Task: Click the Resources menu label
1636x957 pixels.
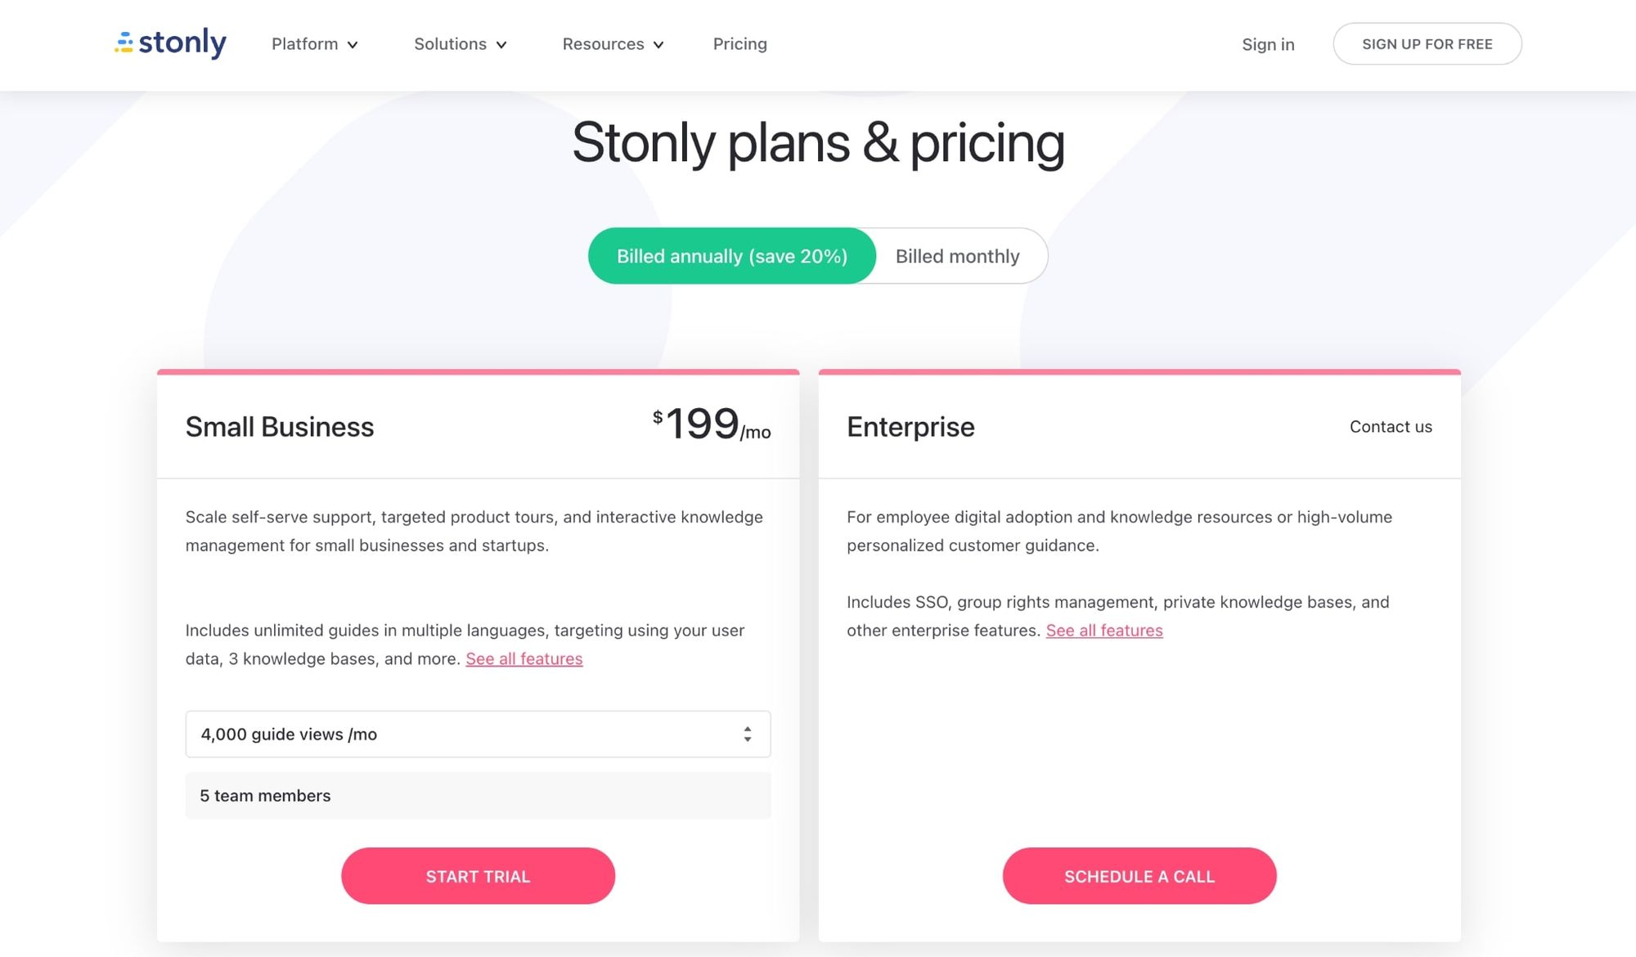Action: click(603, 44)
